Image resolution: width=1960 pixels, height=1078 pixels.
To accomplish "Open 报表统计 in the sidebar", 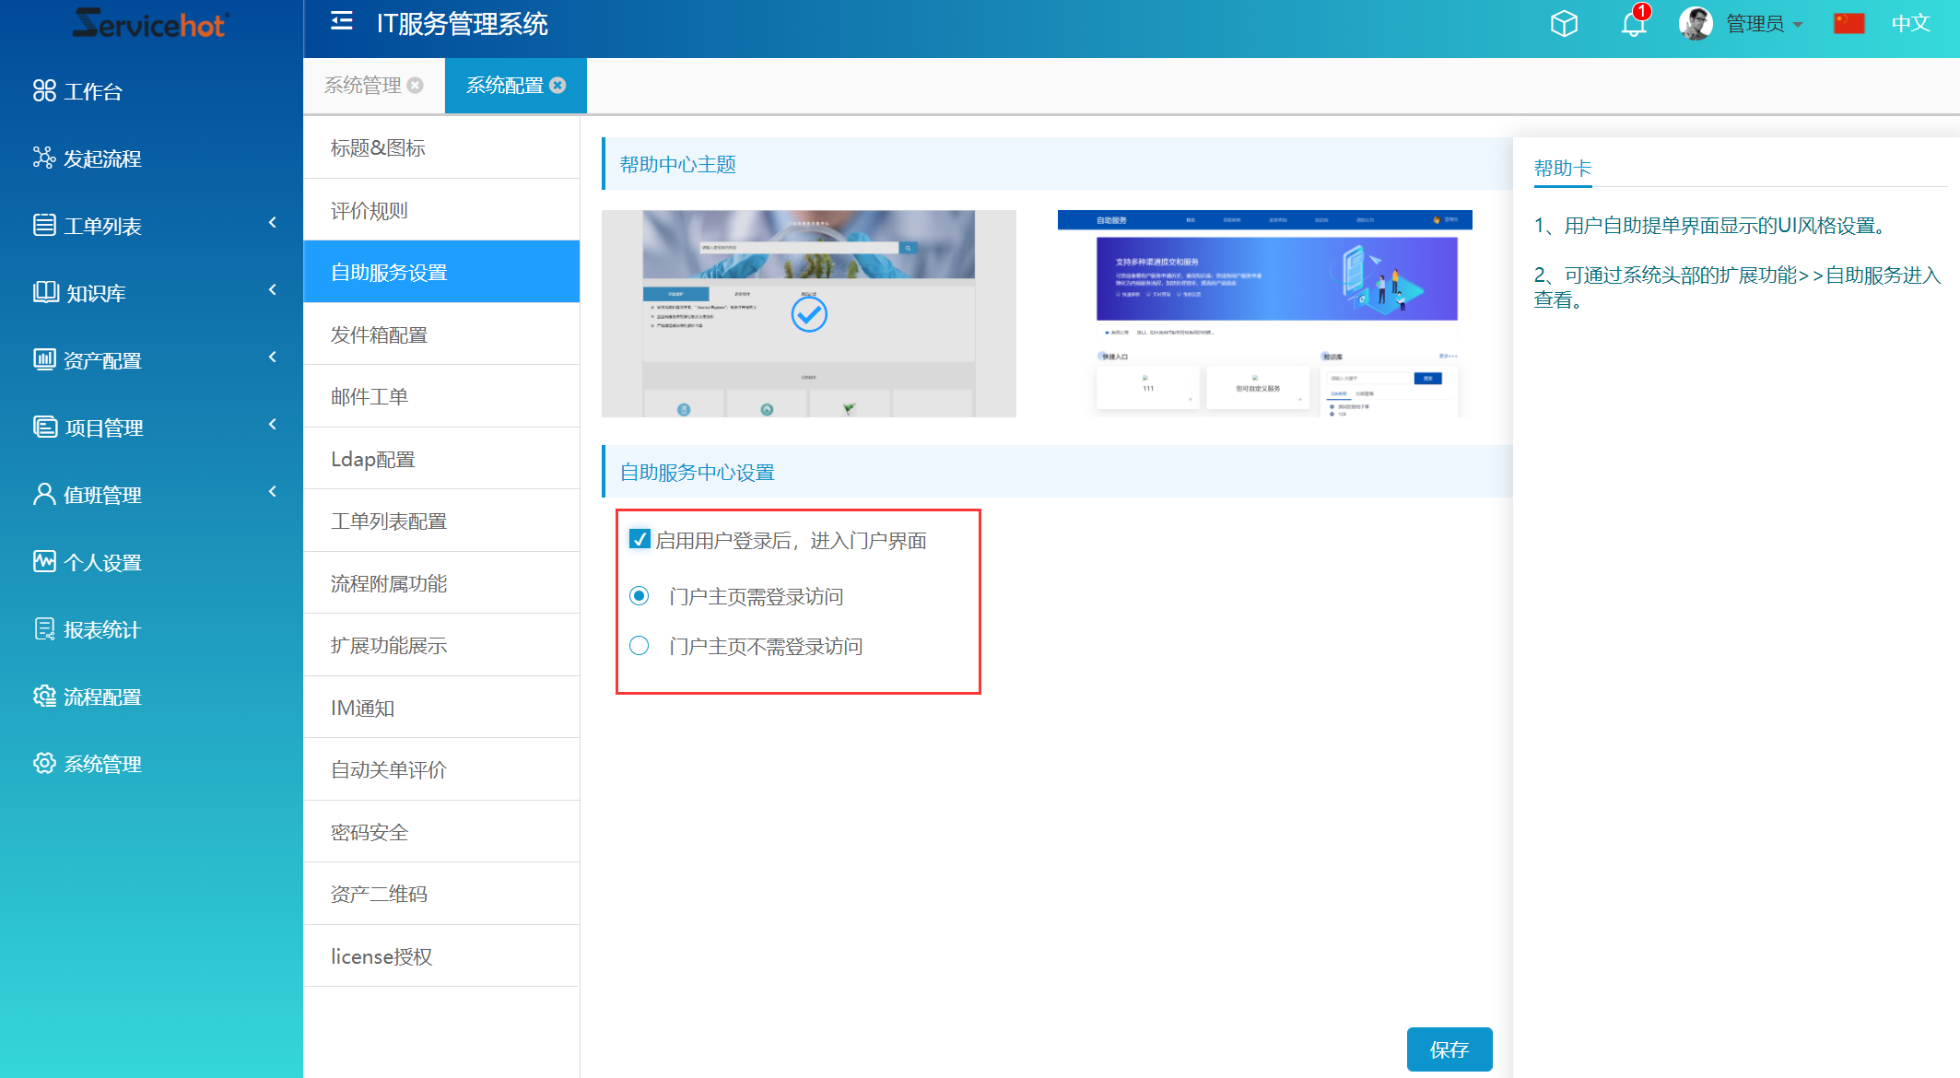I will 101,630.
